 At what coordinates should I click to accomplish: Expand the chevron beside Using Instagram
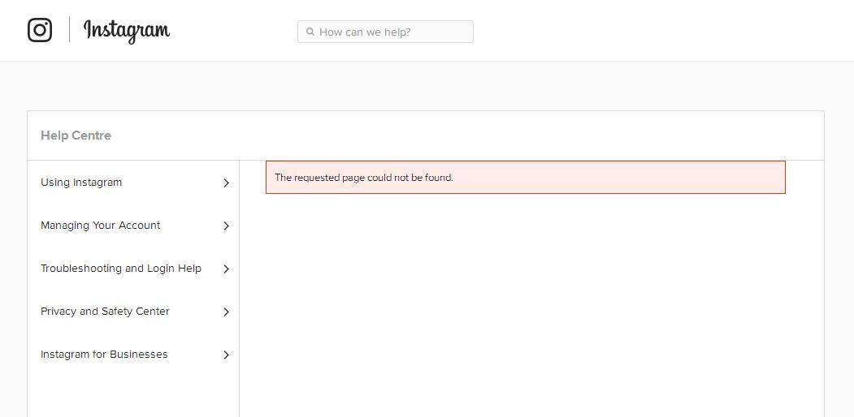pos(226,183)
